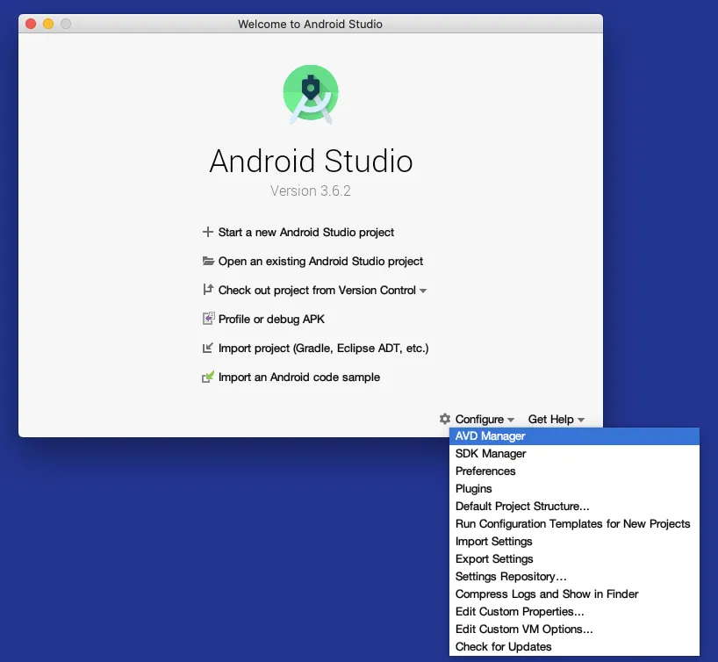Select Profile or debug APK
Viewport: 718px width, 662px height.
(271, 319)
